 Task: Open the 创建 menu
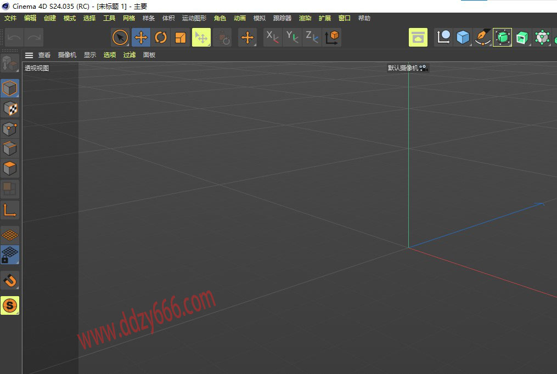[50, 18]
